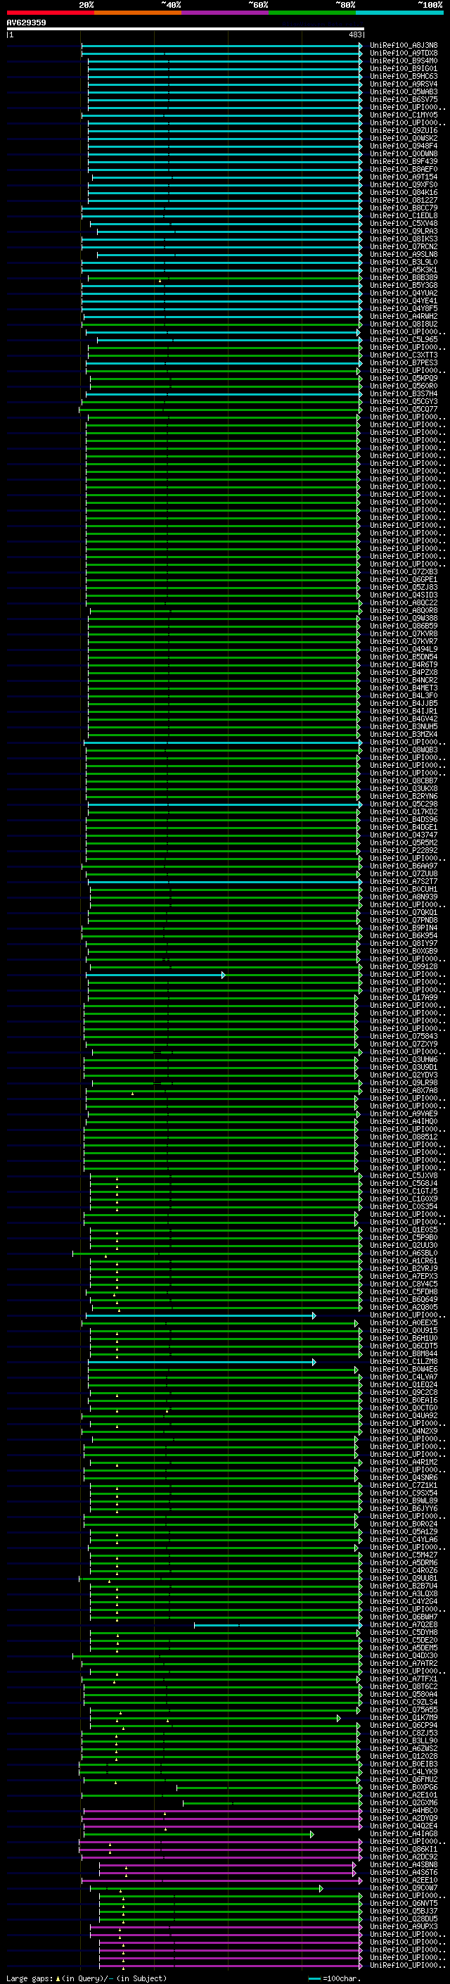Click the alignment bar of UniRef100_C1LZM8

pos(202,1363)
